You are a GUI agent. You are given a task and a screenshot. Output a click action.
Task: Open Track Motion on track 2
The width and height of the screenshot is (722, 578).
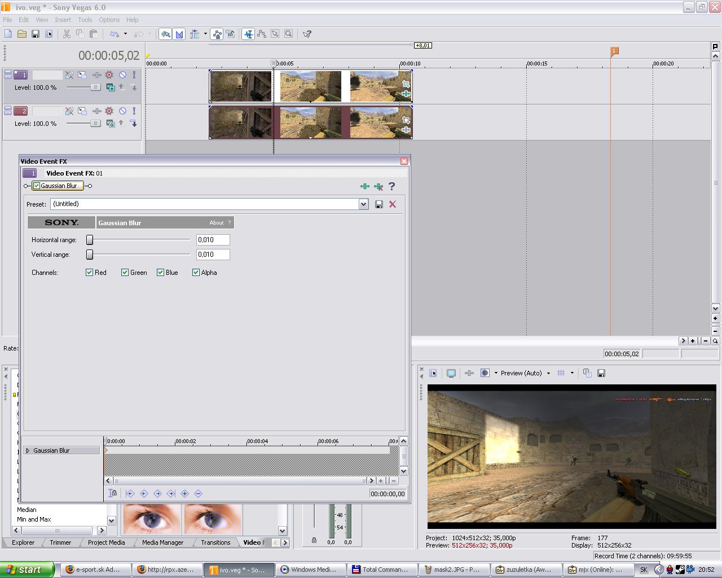pyautogui.click(x=82, y=111)
